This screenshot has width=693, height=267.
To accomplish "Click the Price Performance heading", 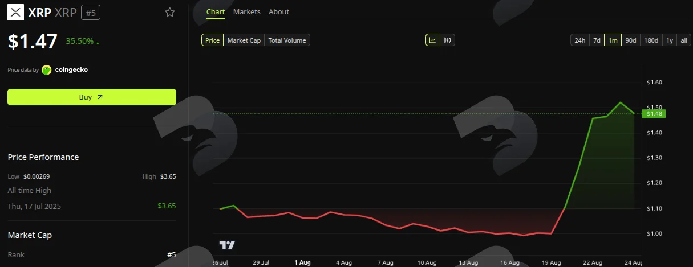I will click(43, 157).
